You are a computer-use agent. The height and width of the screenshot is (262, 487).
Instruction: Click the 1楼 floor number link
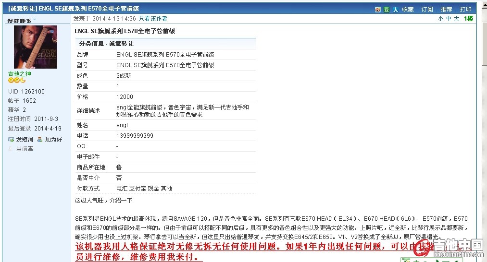click(468, 19)
